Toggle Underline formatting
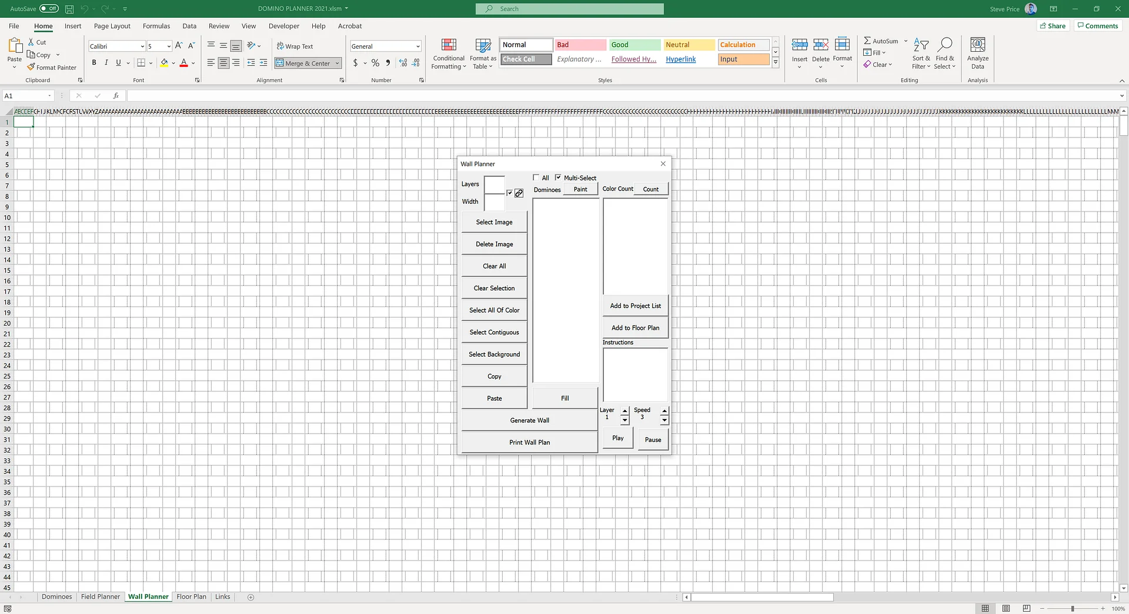 pos(118,63)
